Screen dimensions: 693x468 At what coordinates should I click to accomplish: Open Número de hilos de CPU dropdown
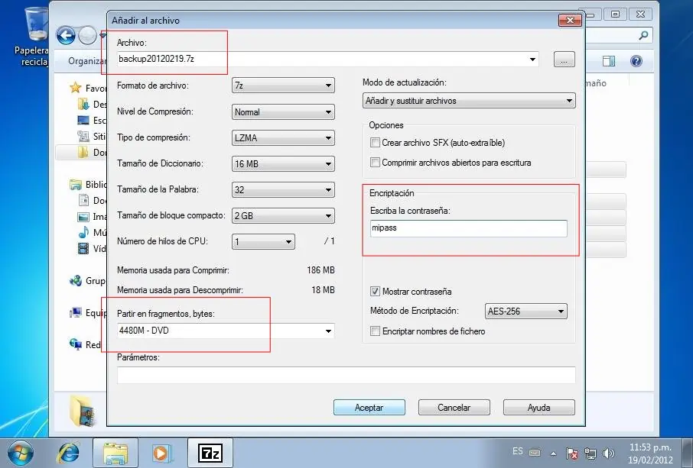pos(263,242)
